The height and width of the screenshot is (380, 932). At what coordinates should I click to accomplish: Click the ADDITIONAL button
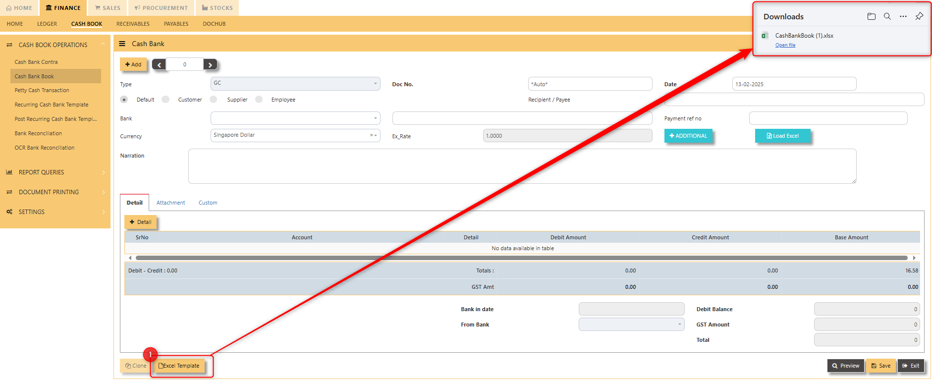coord(688,136)
